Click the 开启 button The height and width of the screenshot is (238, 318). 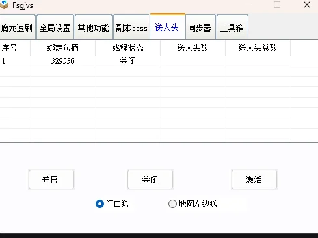click(51, 179)
